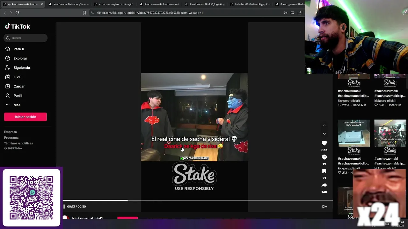Viewport: 408px width, 229px height.
Task: Click the 'Hace 17 h' video caption
Action: tap(360, 105)
